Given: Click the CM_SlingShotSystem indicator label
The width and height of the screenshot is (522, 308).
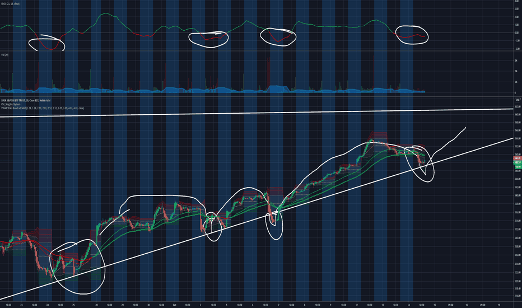Looking at the screenshot, I should tap(11, 104).
